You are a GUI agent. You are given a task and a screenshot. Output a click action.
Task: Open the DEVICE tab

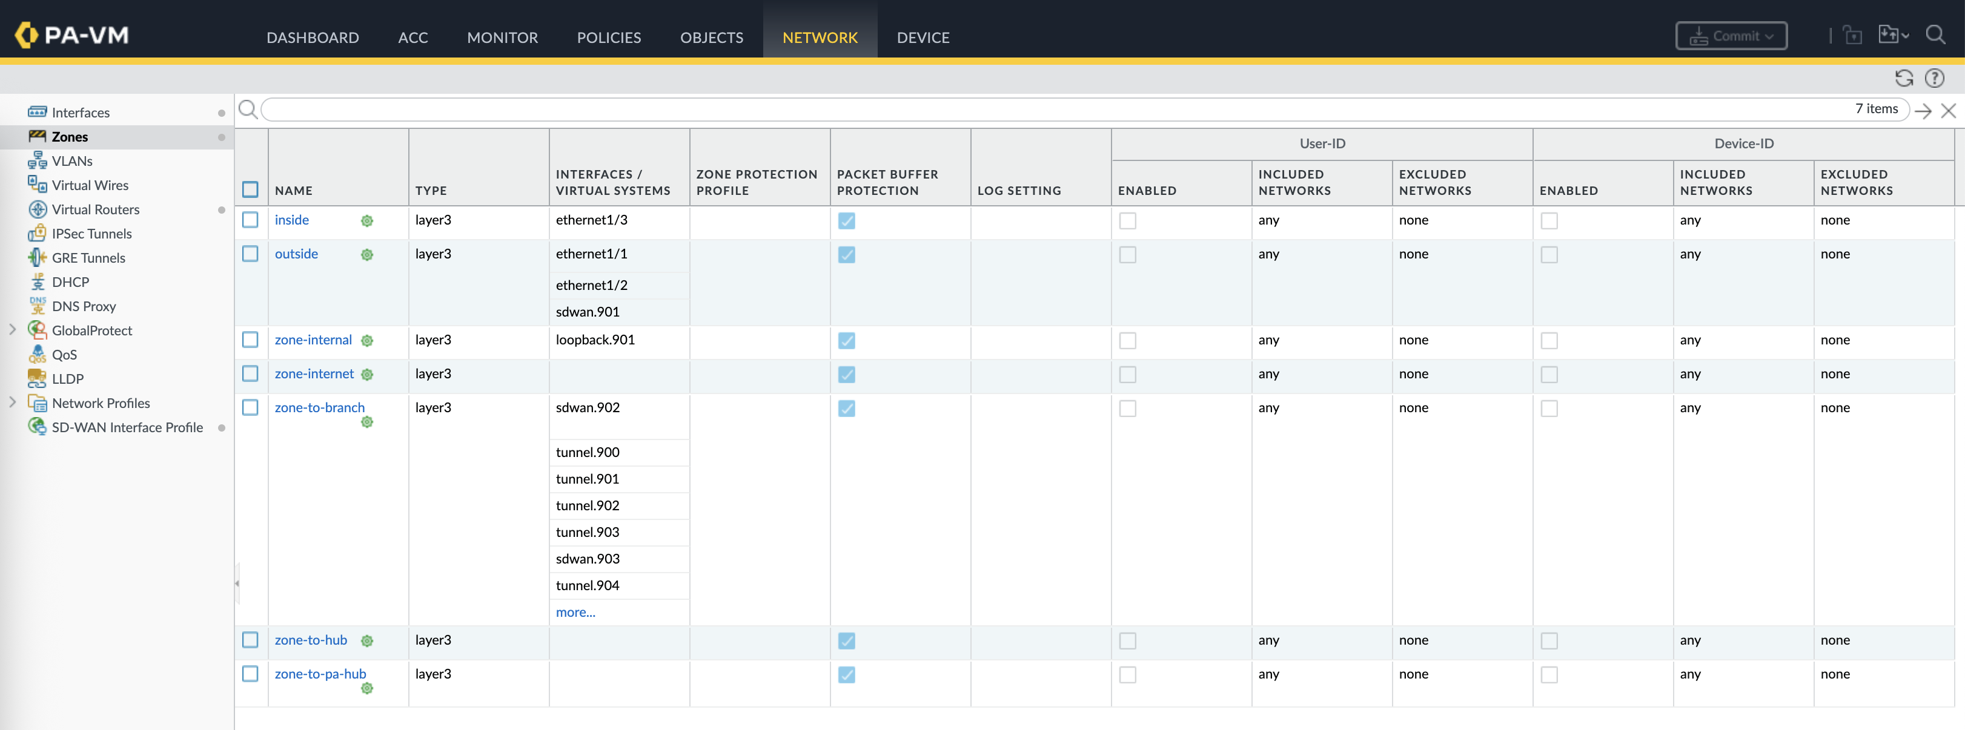coord(923,38)
